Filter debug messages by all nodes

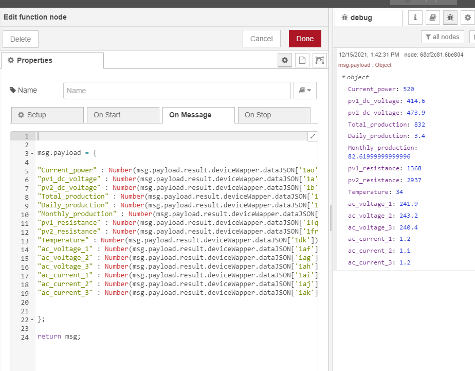443,37
